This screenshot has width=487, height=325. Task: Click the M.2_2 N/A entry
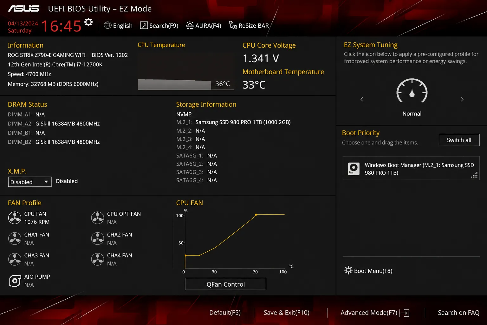[191, 131]
